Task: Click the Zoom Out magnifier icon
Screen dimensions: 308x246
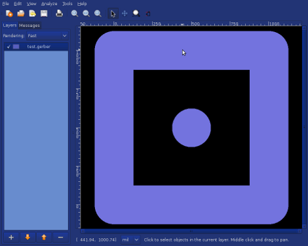Action: click(x=87, y=14)
